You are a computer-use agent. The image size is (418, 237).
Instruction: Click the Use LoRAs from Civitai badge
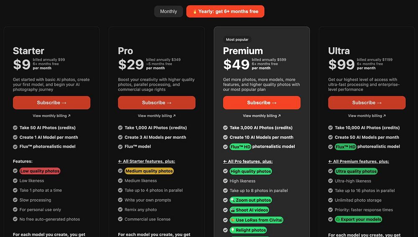pos(257,220)
